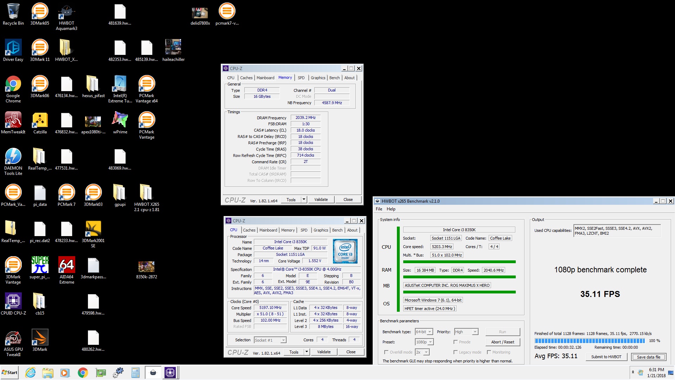The height and width of the screenshot is (380, 675).
Task: Open DAEMON Tools Lite icon
Action: (x=13, y=161)
